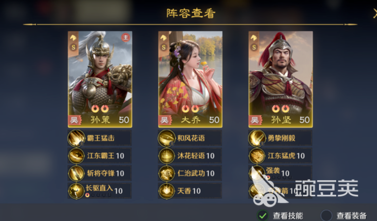Screen dimensions: 377x221
Task: Open the 江东猛虎 skill icon
Action: tap(257, 156)
